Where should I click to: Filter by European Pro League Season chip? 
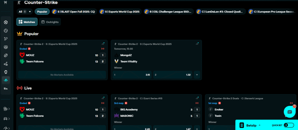click(x=273, y=12)
